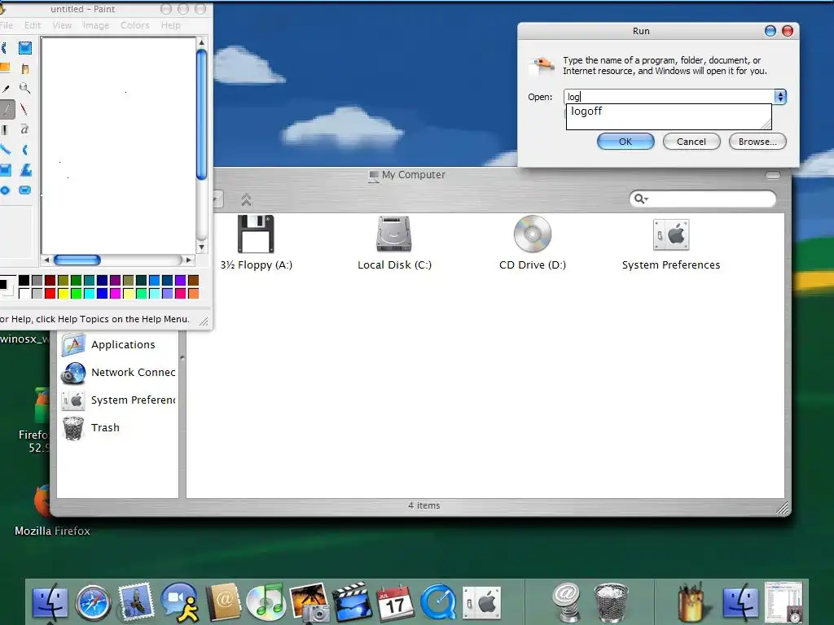Open Network Connections in the sidebar
Image resolution: width=834 pixels, height=625 pixels.
coord(118,373)
